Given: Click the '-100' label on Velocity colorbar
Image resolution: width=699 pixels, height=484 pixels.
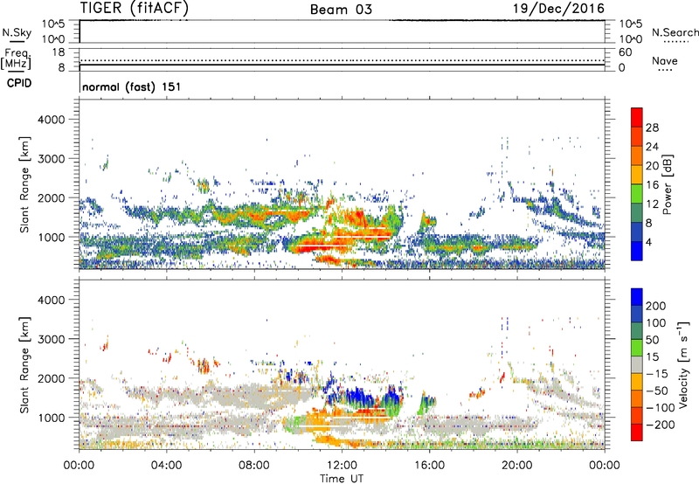Looking at the screenshot, I should [661, 408].
